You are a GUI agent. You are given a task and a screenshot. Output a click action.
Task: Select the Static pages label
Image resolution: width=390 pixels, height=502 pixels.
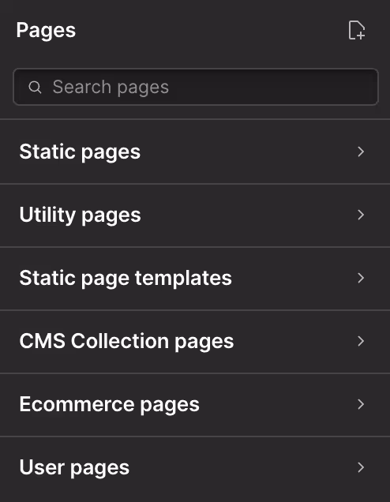(80, 152)
